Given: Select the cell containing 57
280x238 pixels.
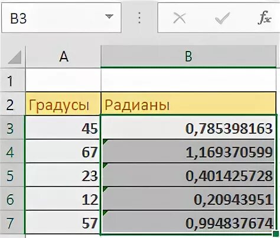Looking at the screenshot, I should 63,223.
